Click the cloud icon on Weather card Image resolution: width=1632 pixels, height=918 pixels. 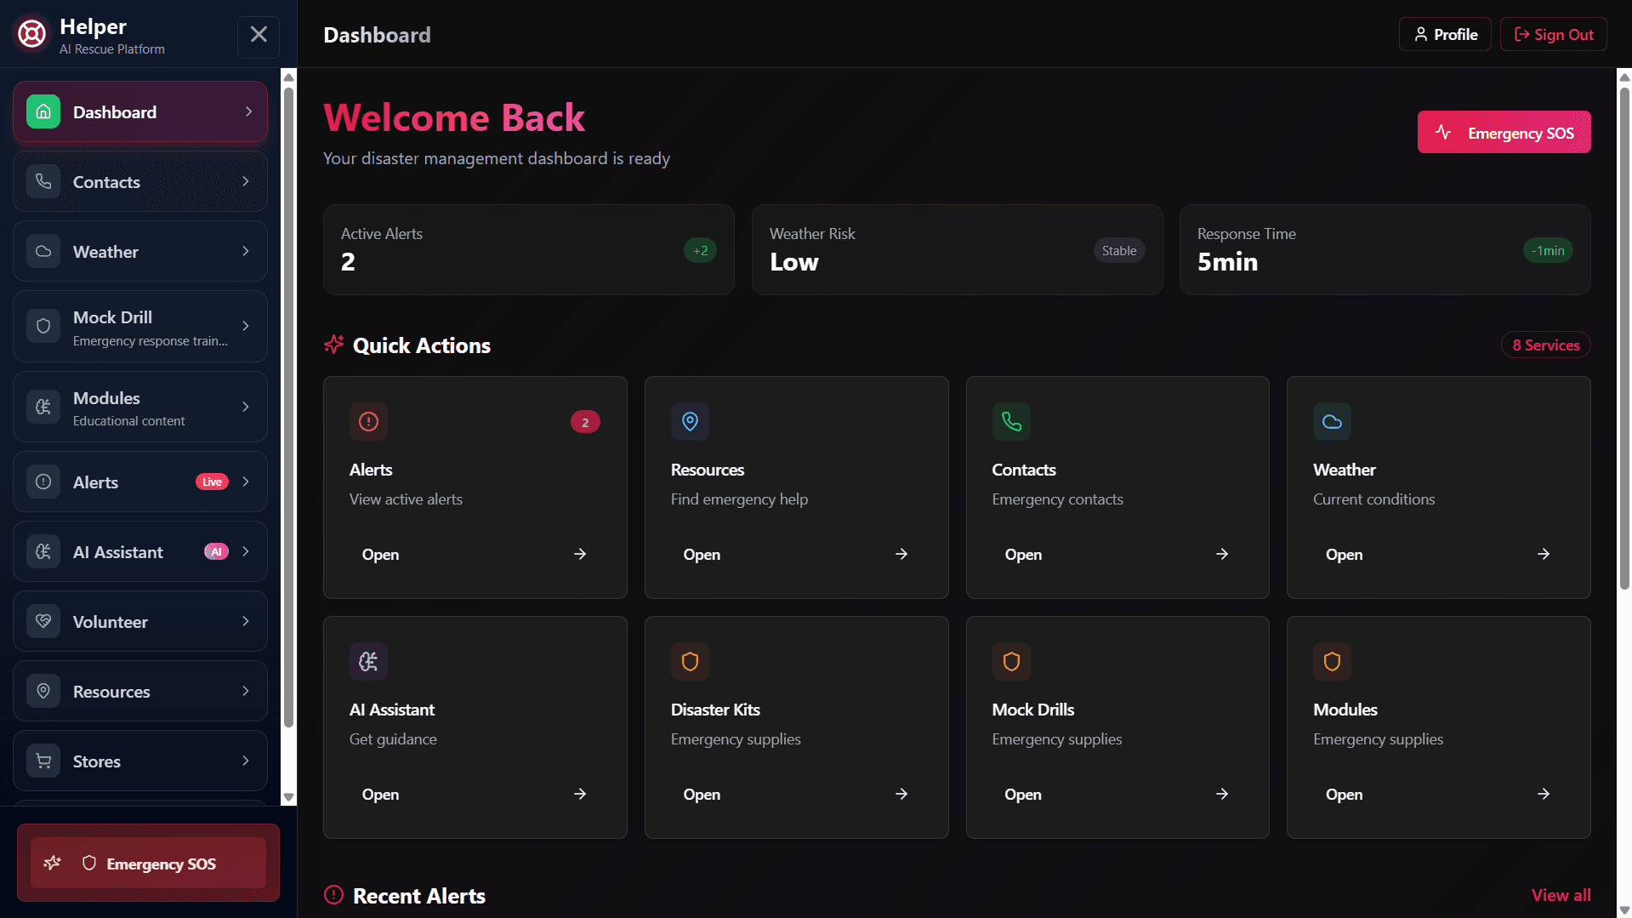tap(1332, 421)
